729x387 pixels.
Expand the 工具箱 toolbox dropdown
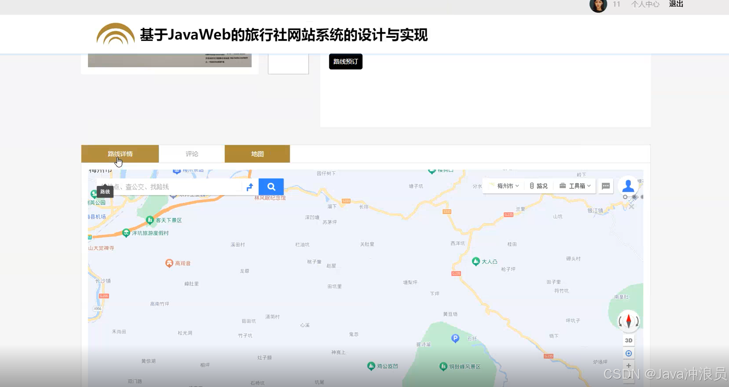[575, 186]
